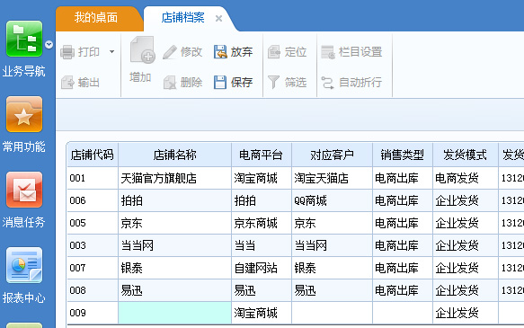Click the 打印 printer icon
The height and width of the screenshot is (328, 524).
(67, 52)
